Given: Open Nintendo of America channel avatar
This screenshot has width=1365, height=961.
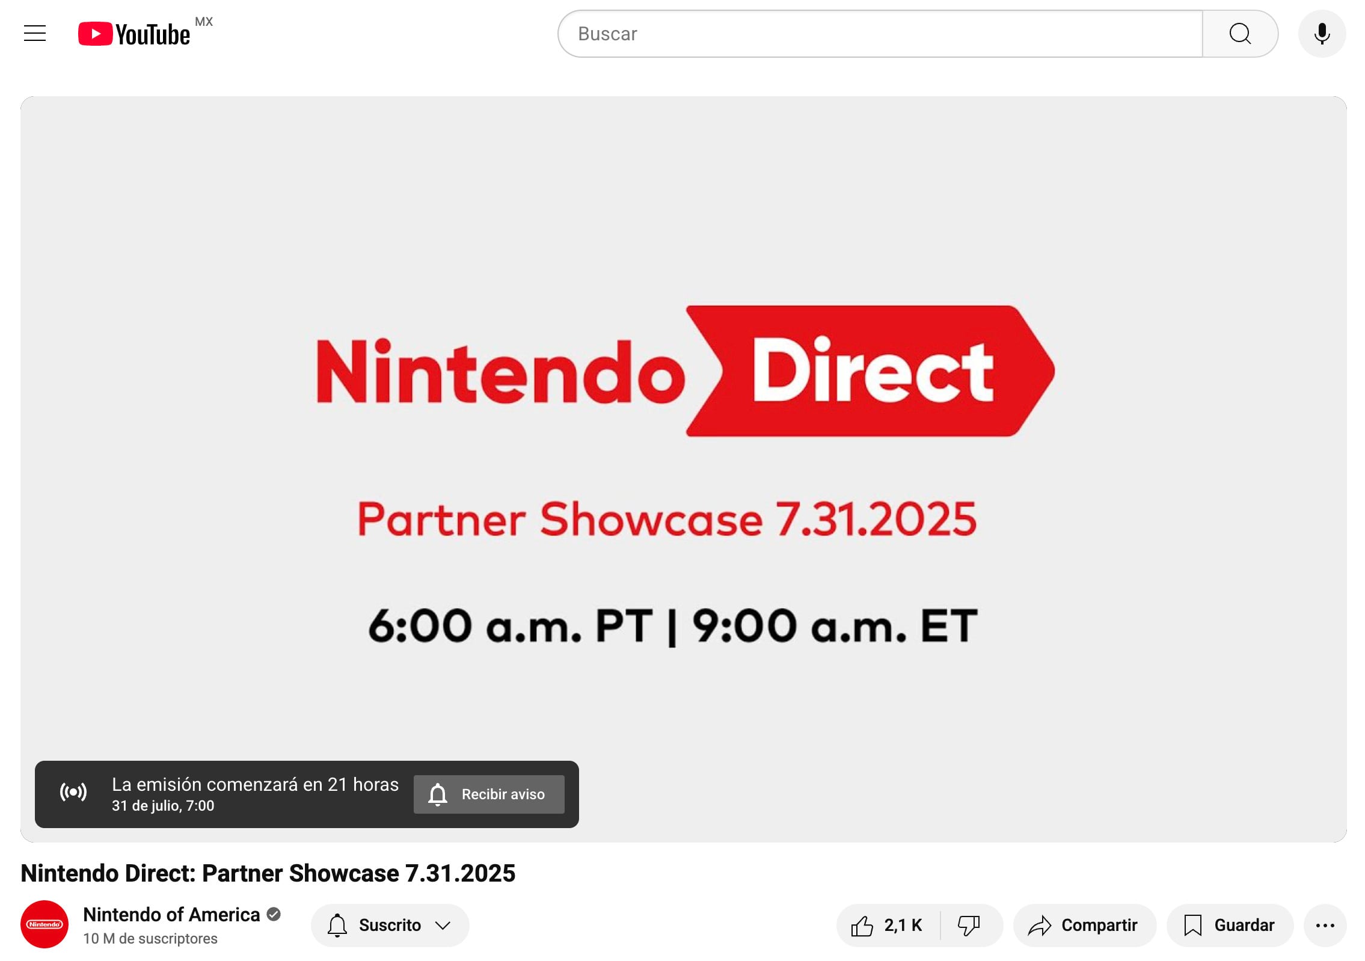Looking at the screenshot, I should [44, 924].
